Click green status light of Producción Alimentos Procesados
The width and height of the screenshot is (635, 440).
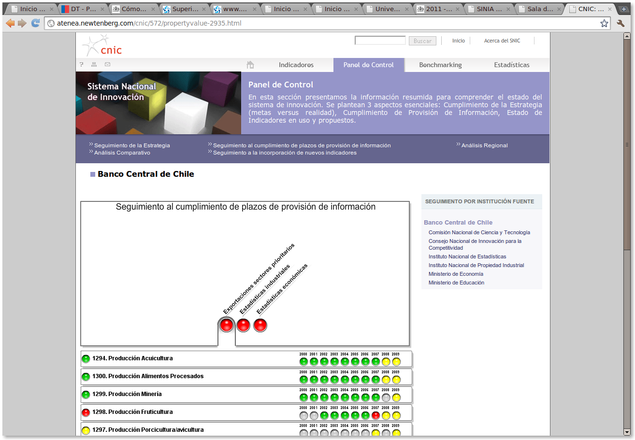click(x=86, y=377)
